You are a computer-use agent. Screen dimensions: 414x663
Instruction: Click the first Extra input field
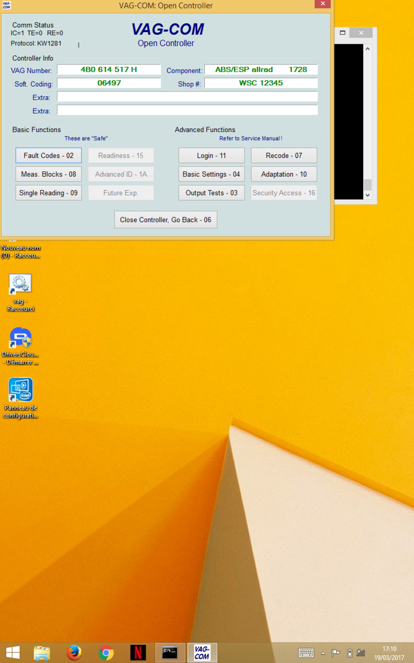[x=187, y=97]
